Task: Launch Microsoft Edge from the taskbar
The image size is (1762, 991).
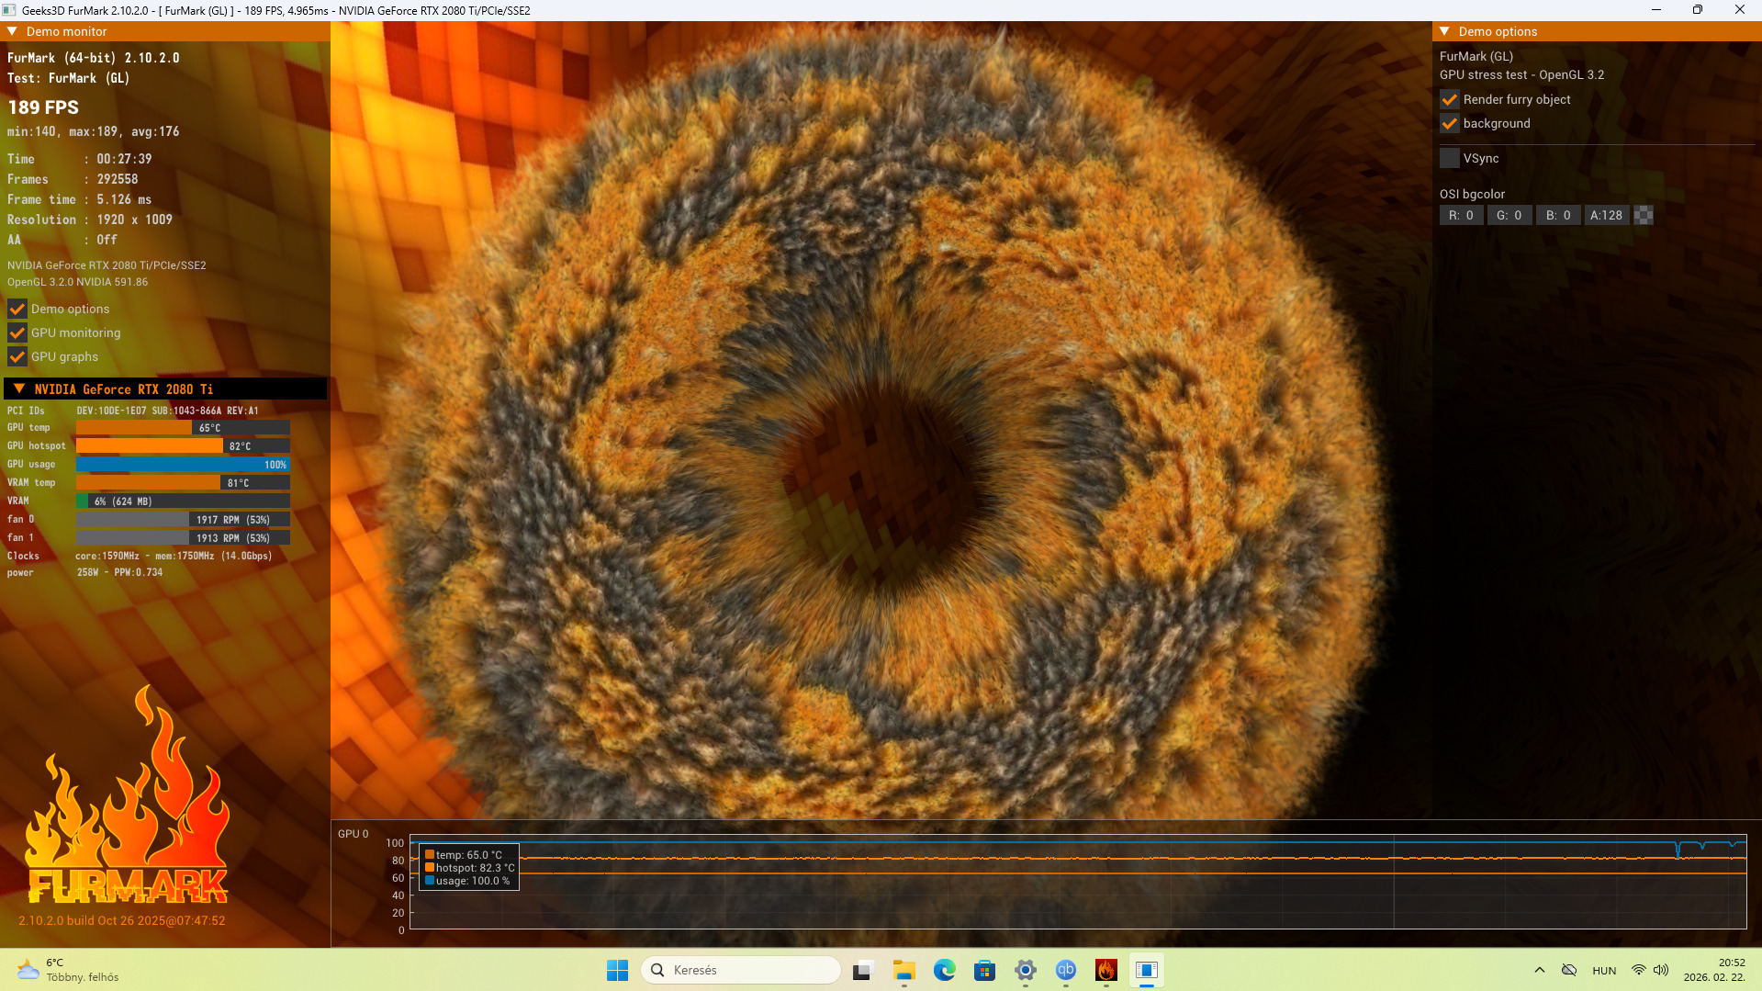Action: 945,970
